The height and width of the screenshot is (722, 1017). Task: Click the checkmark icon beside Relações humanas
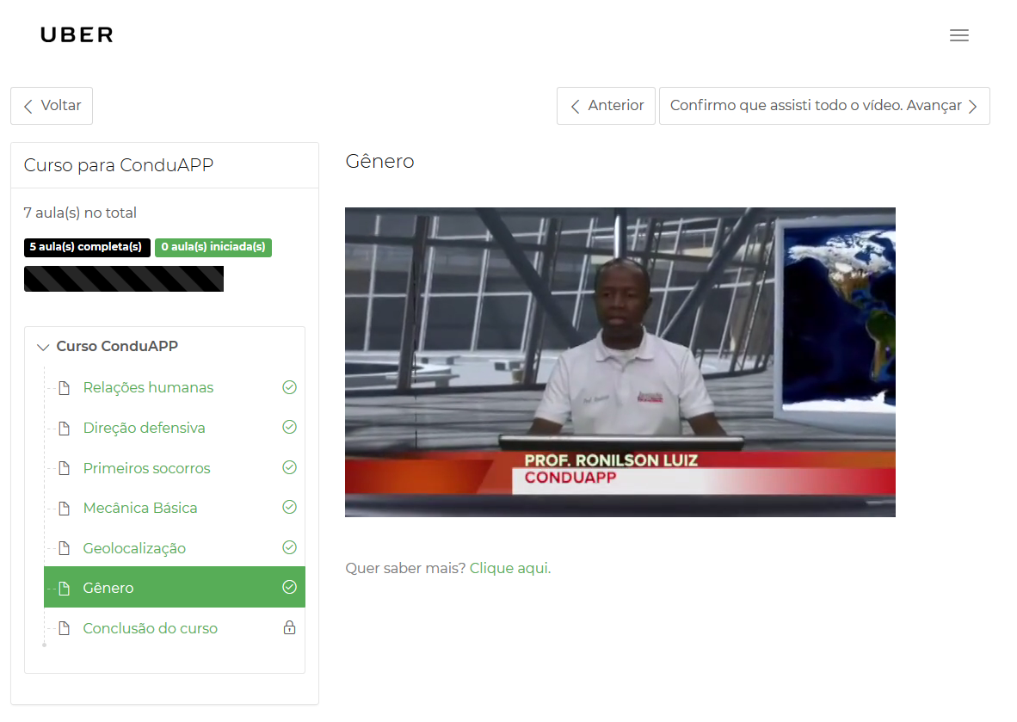click(x=289, y=387)
